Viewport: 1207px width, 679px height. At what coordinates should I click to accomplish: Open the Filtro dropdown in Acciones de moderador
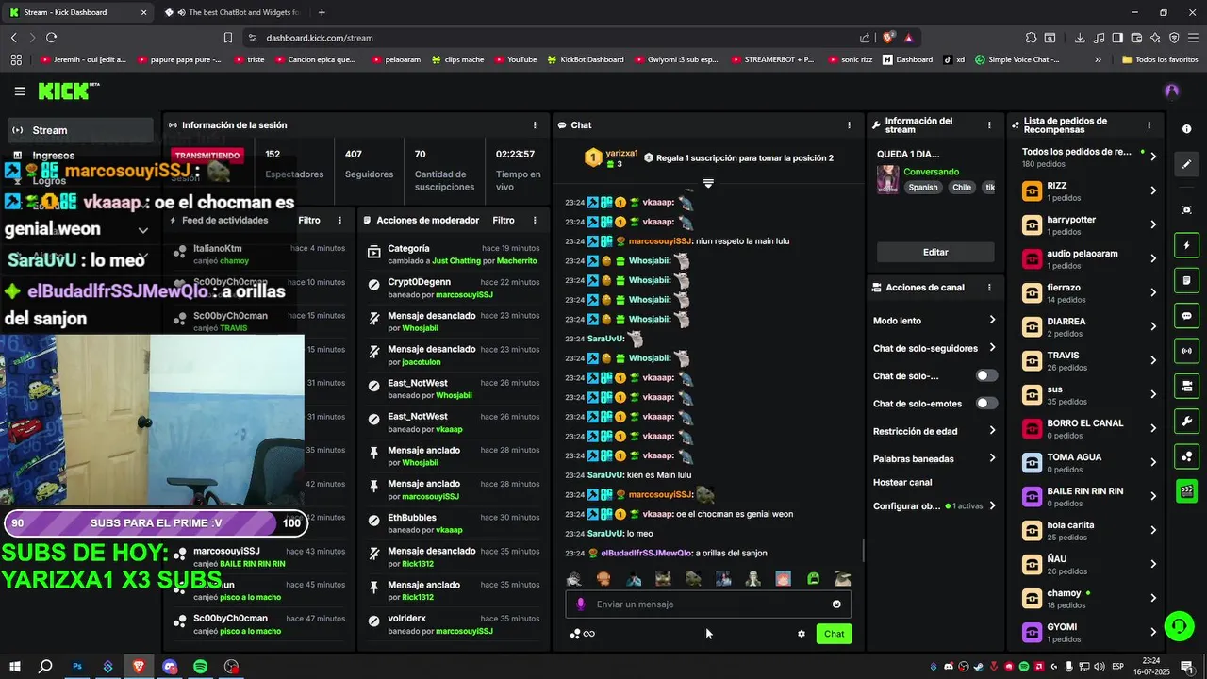[x=504, y=220]
